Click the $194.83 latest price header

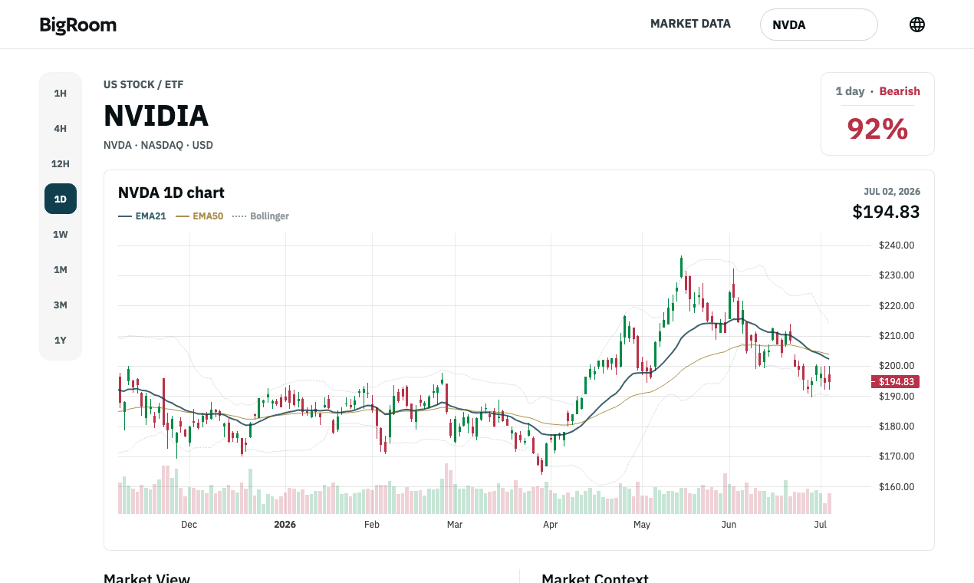point(886,212)
